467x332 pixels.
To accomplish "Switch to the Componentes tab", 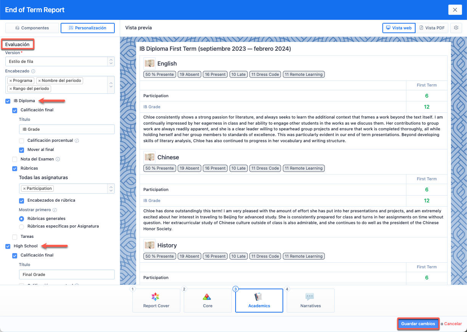I will pyautogui.click(x=32, y=28).
